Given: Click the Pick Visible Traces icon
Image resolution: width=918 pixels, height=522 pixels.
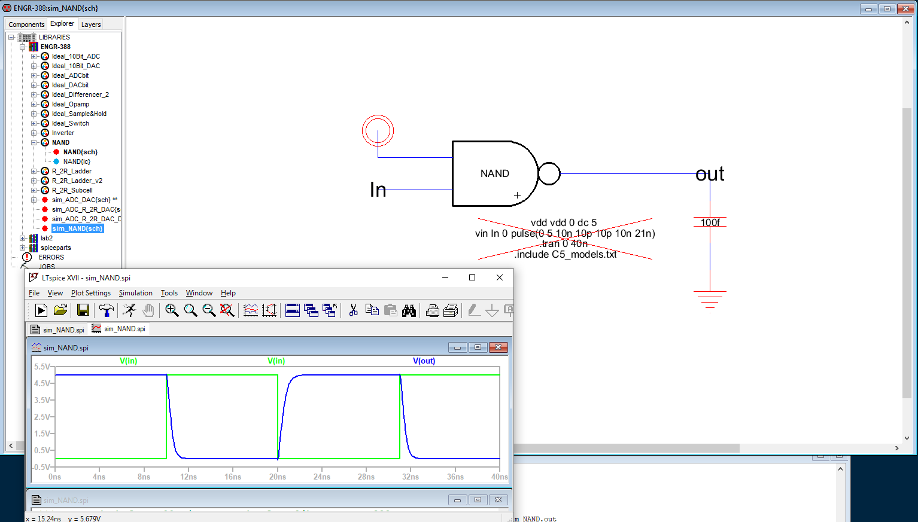Looking at the screenshot, I should point(251,310).
